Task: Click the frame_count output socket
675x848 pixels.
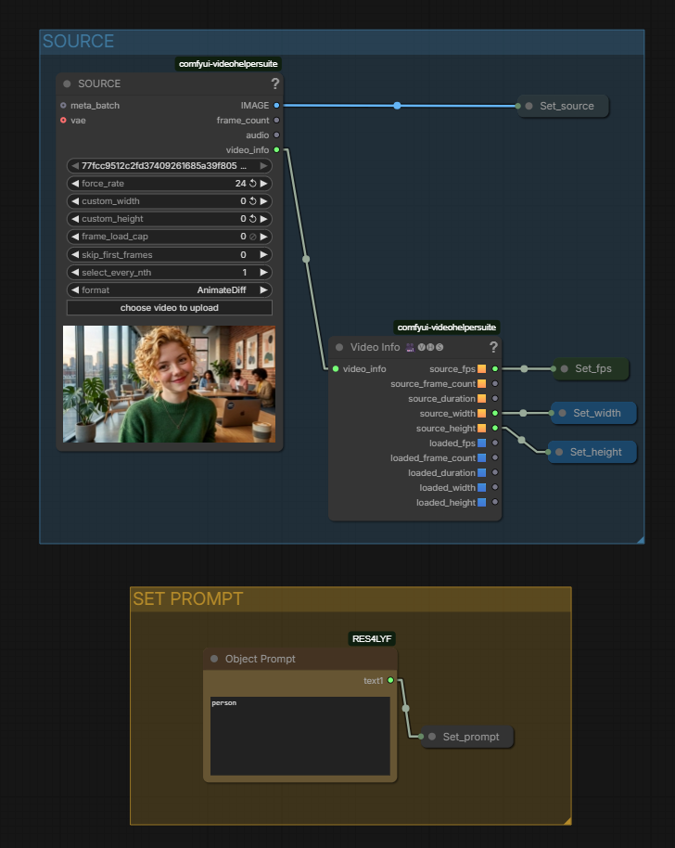Action: (276, 120)
